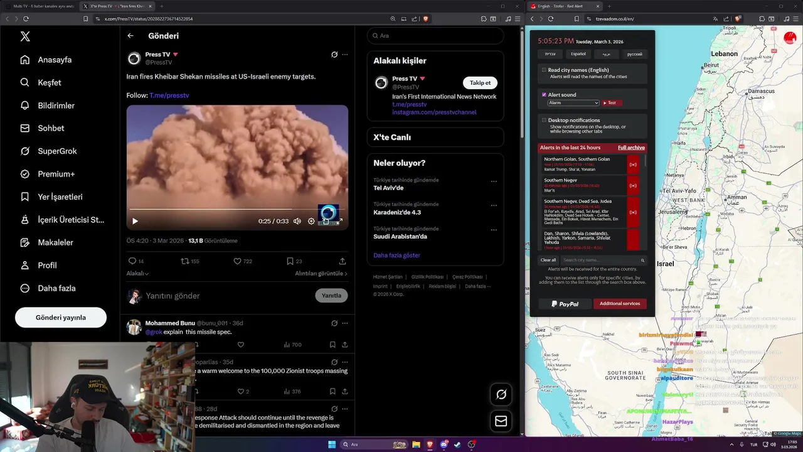This screenshot has height=452, width=803.
Task: Enter video fullscreen mode
Action: pyautogui.click(x=339, y=221)
